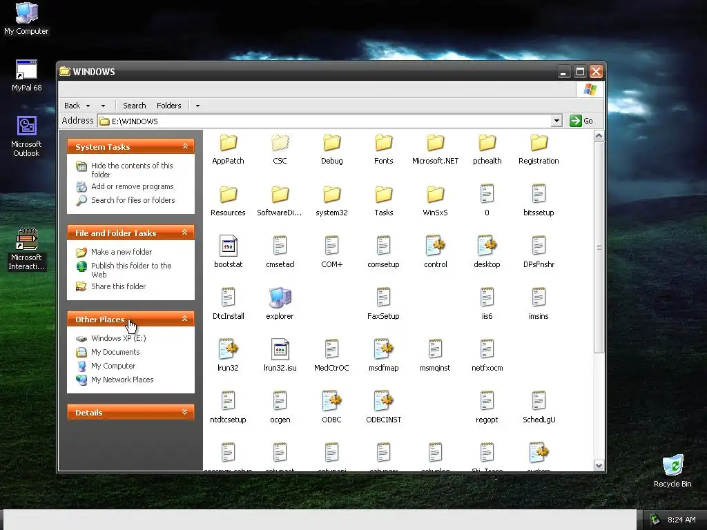
Task: Go to My Network Places link
Action: [122, 380]
